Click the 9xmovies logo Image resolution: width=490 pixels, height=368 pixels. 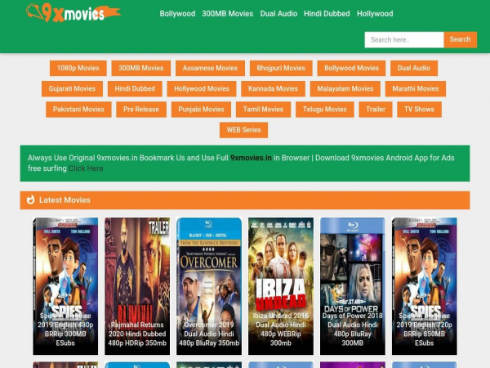[73, 13]
